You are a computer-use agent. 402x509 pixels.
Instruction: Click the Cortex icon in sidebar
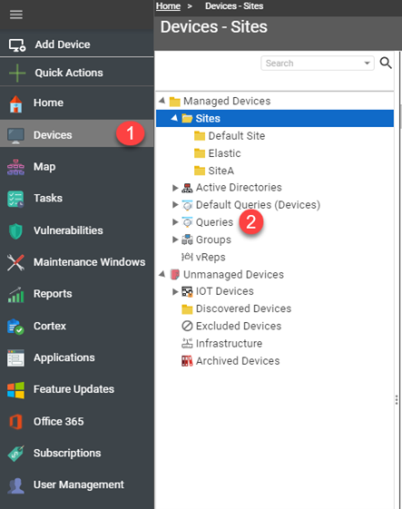15,327
